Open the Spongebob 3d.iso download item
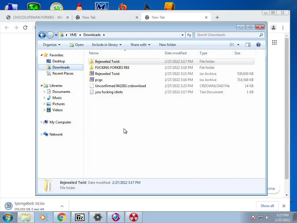Viewport: 297px width, 223px height. [29, 206]
